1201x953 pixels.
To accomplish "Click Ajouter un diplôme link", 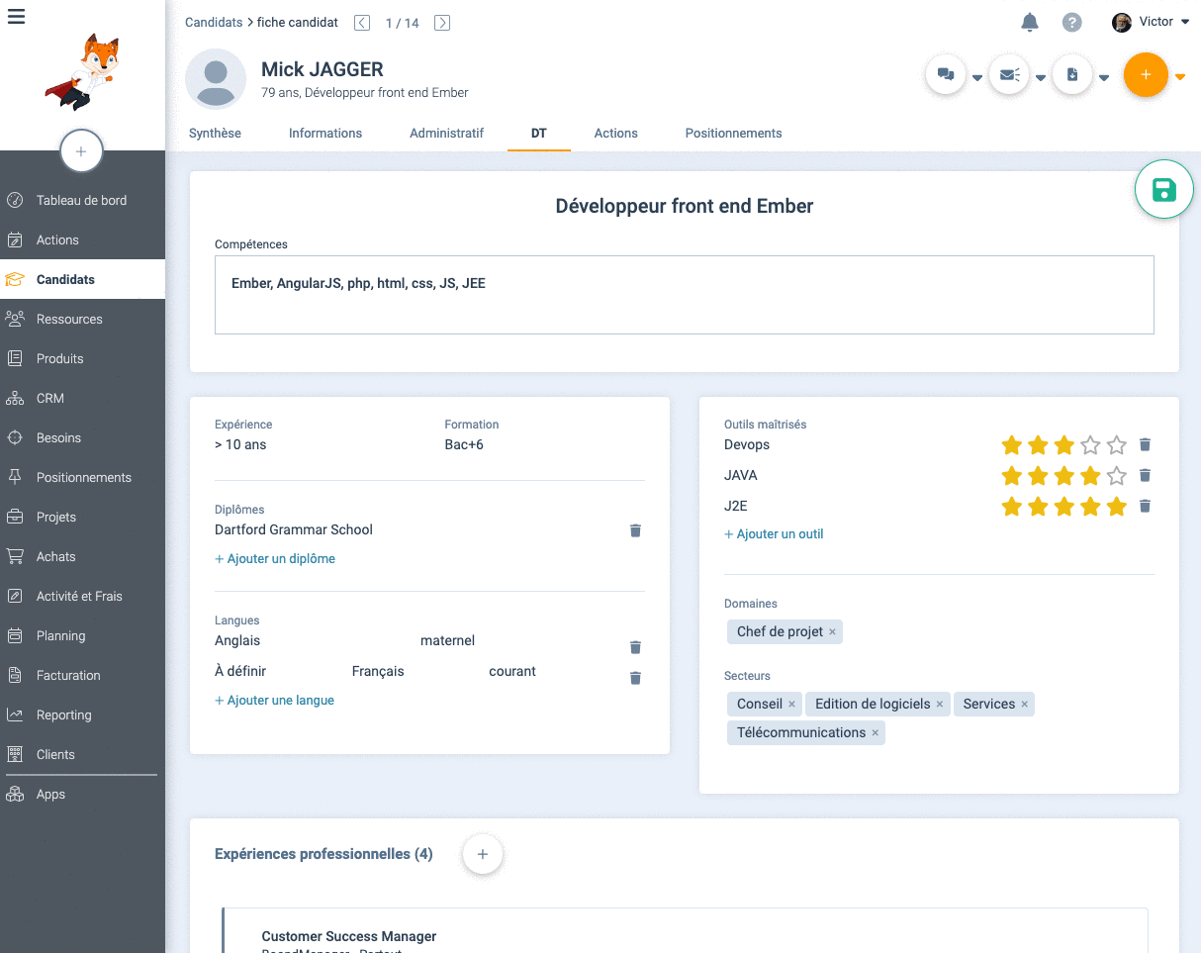I will [275, 558].
